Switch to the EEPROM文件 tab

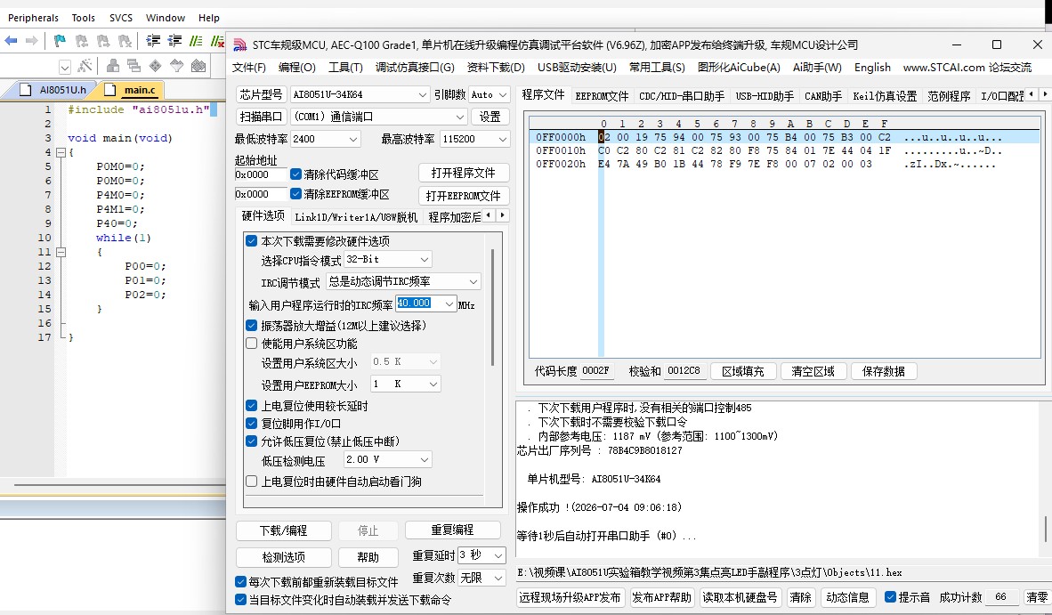[x=601, y=96]
